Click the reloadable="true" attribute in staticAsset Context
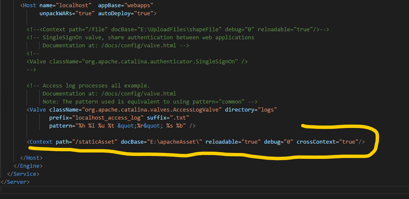 [233, 142]
